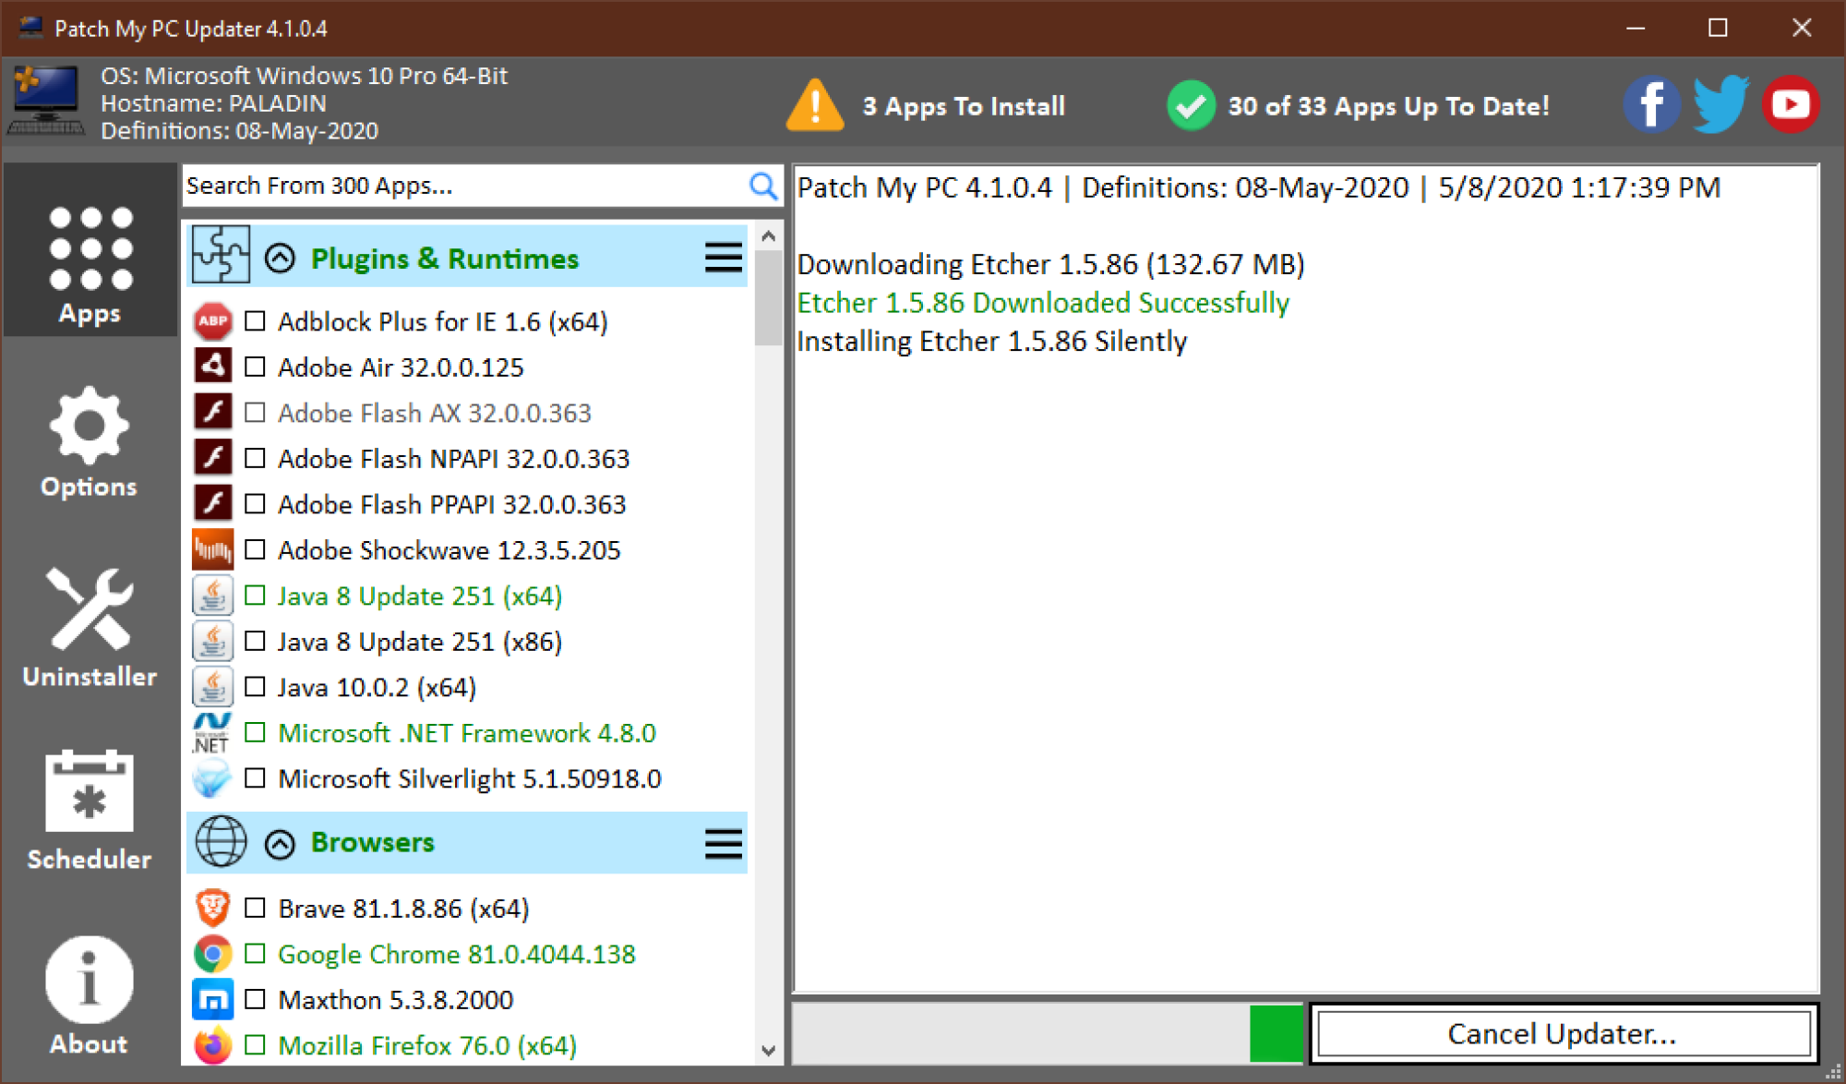Click the Silverlight crystal icon
The image size is (1846, 1084).
pos(212,778)
